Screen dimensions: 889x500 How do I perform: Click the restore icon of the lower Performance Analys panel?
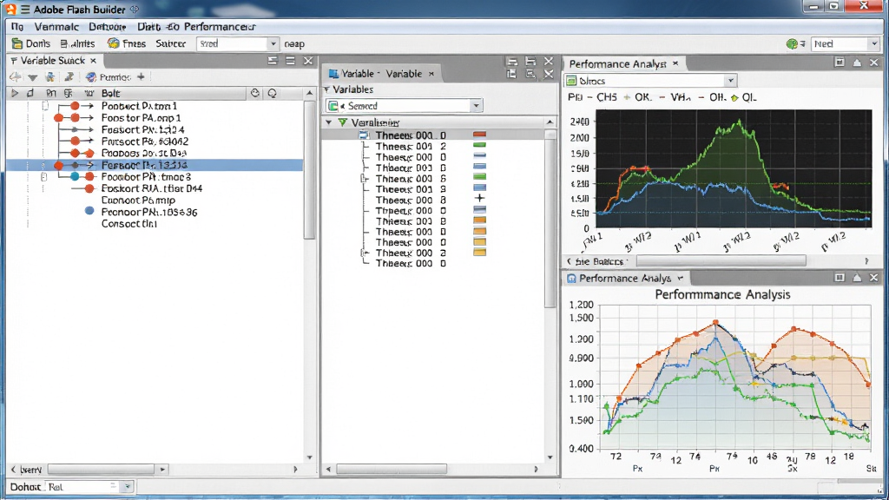click(x=840, y=277)
